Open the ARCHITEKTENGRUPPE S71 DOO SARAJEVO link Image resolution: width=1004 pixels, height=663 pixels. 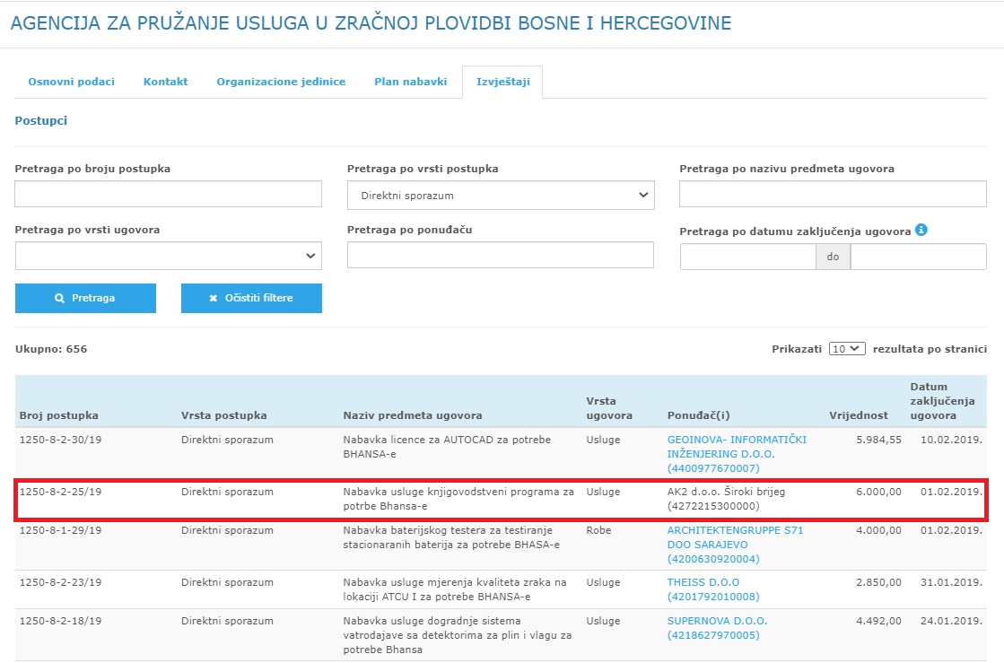[x=735, y=545]
